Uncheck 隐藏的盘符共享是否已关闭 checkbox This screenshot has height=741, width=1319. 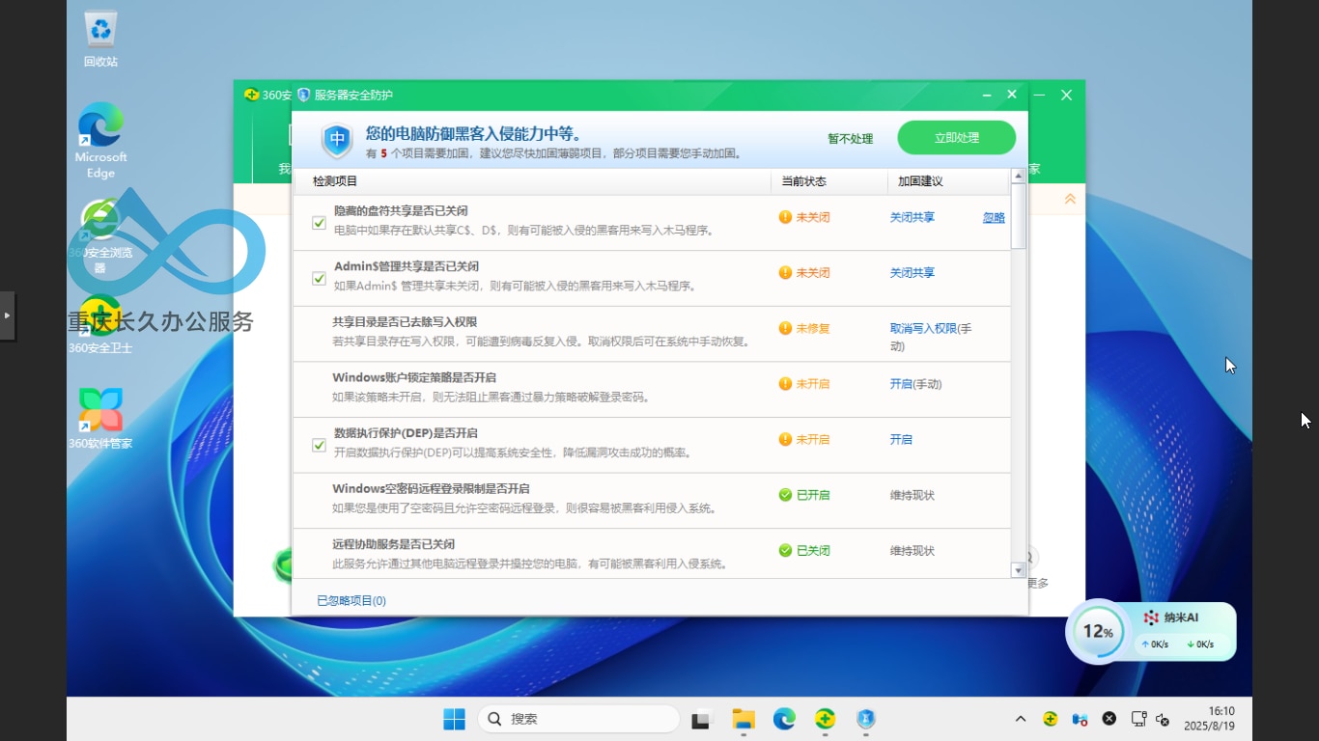coord(319,223)
